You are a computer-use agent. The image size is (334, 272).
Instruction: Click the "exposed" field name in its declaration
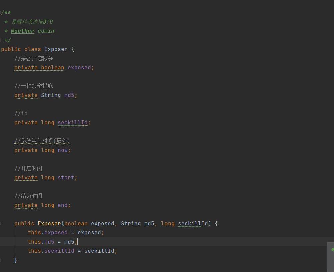[x=79, y=68]
